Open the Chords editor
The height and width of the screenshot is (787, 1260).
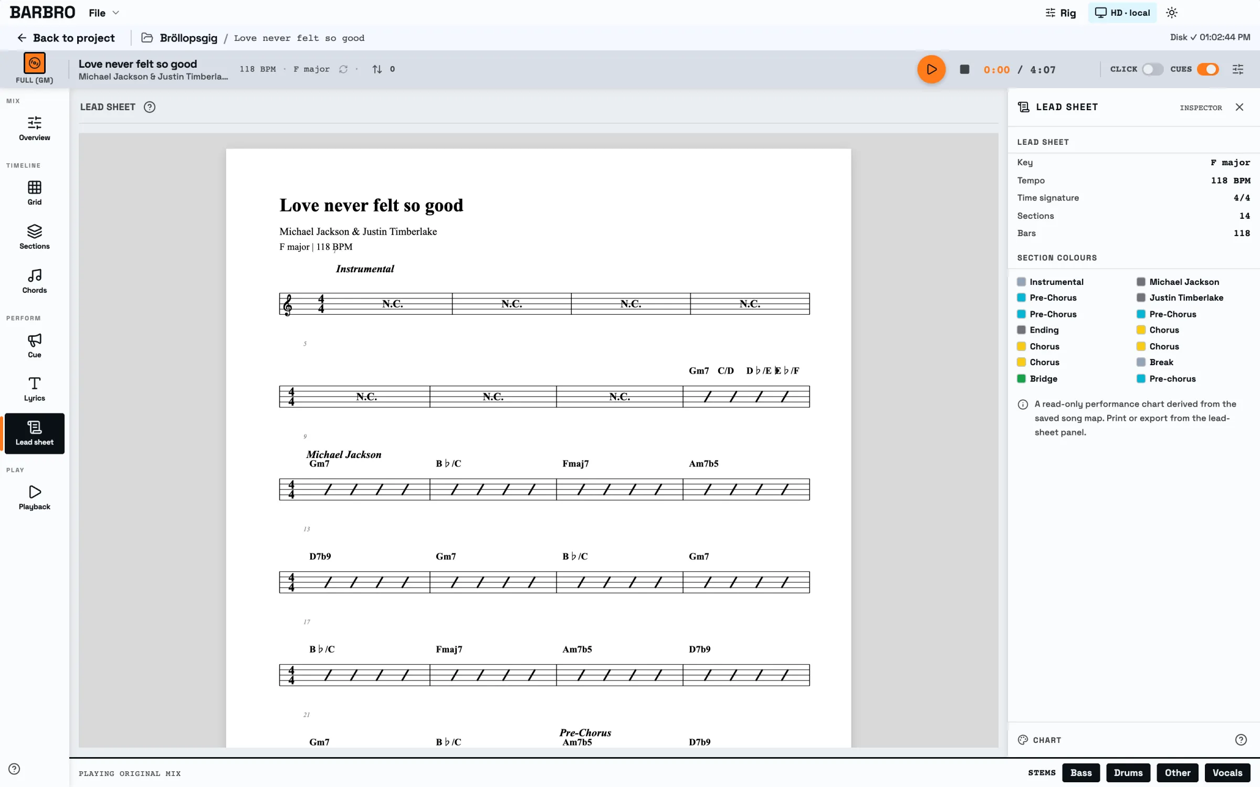click(34, 281)
